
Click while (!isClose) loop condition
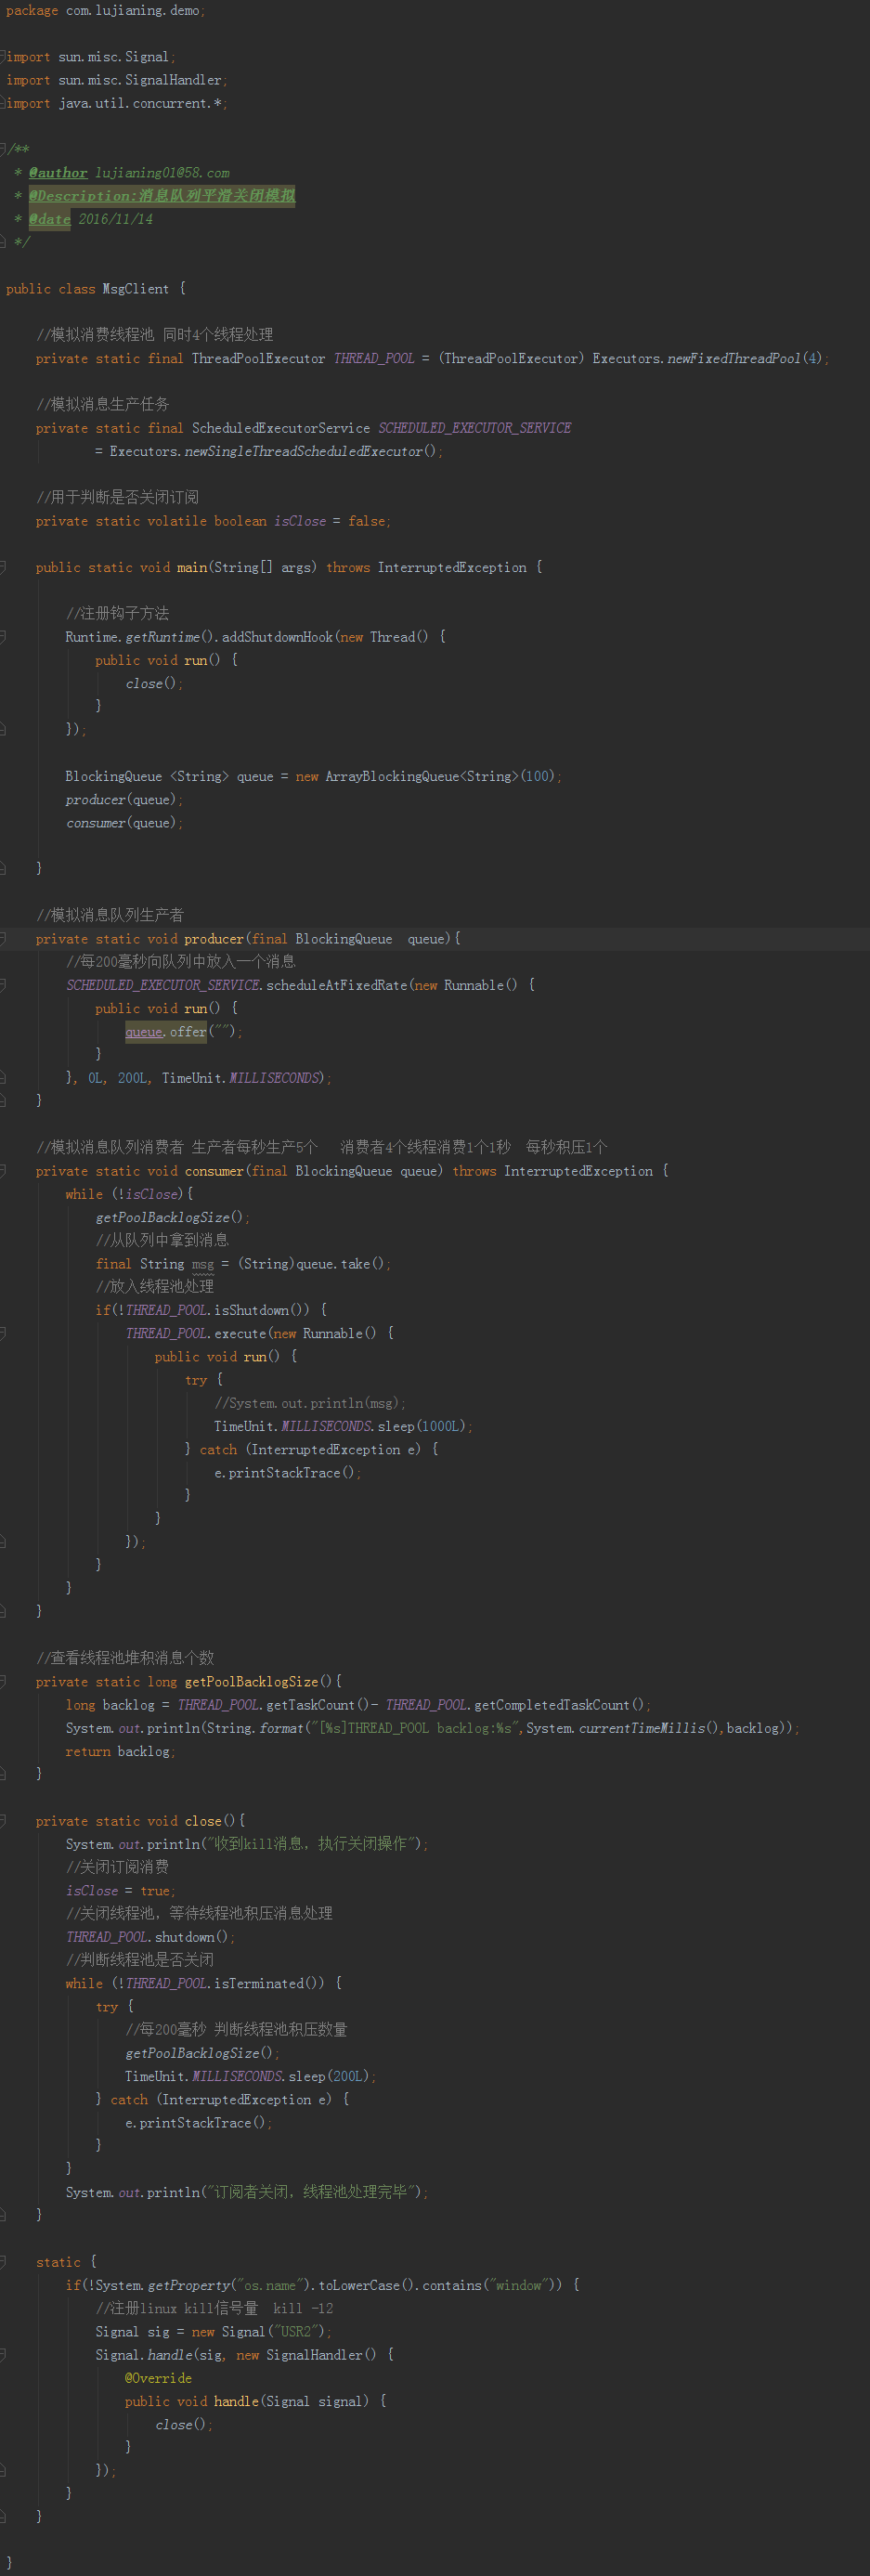[x=125, y=1195]
